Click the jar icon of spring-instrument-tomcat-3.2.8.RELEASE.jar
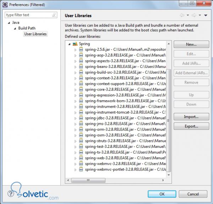This screenshot has height=204, width=213. [81, 112]
